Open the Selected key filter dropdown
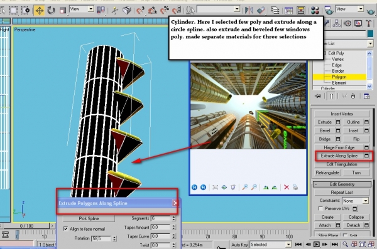Image resolution: width=377 pixels, height=249 pixels. click(x=270, y=245)
